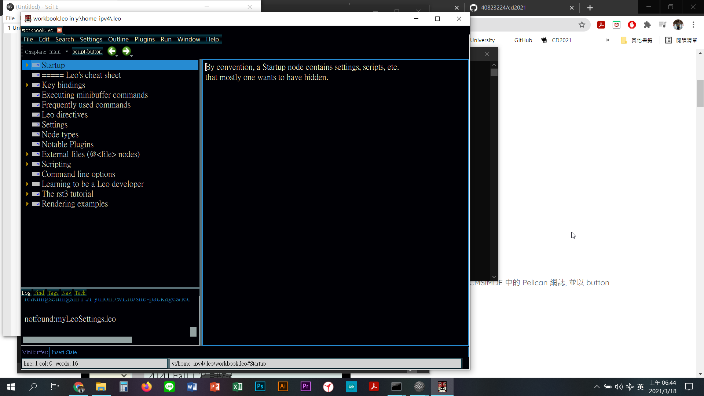Switch to the Nav tab in log pane

pyautogui.click(x=66, y=293)
